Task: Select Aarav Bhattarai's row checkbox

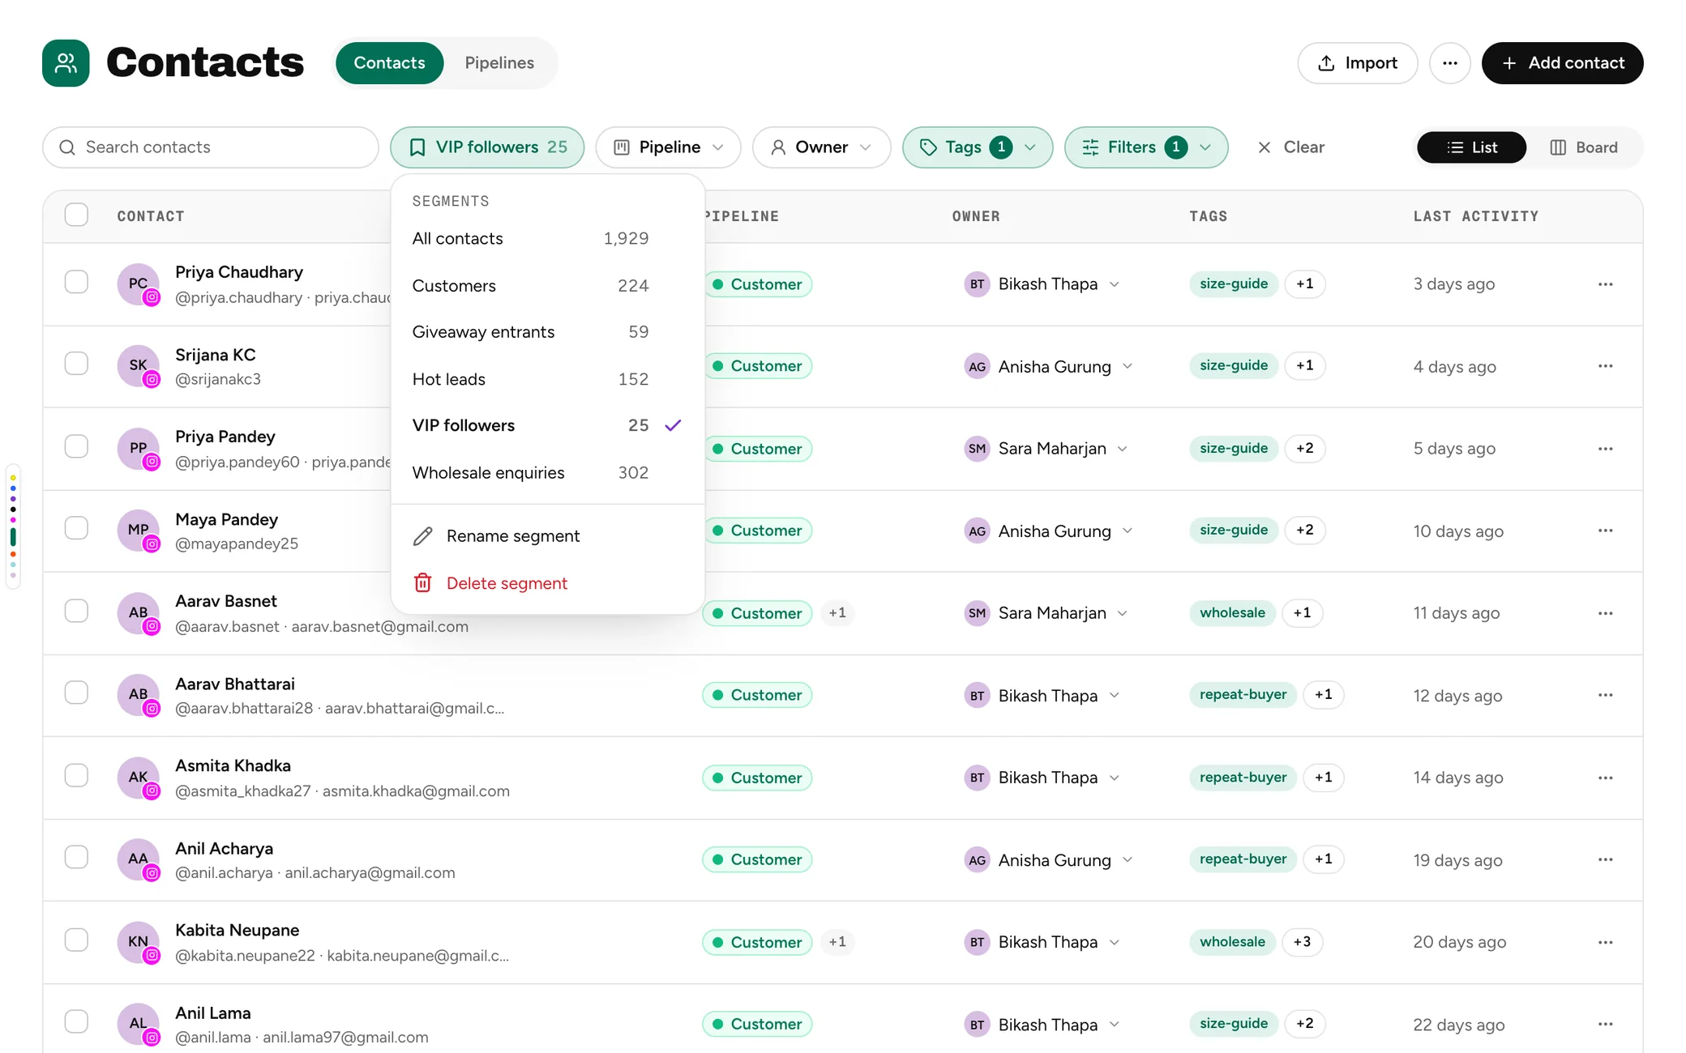Action: click(x=76, y=693)
